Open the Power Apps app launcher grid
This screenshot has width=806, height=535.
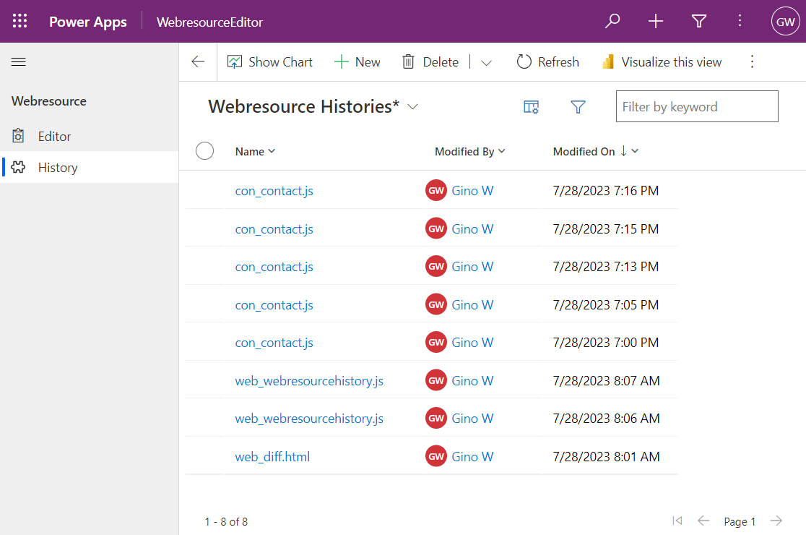[x=19, y=21]
